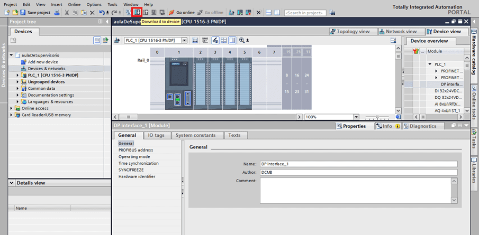Open the Project menu
This screenshot has width=479, height=235.
(x=11, y=5)
